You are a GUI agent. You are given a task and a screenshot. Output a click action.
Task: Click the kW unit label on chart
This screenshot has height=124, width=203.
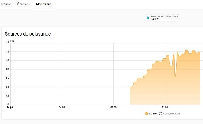(x=12, y=41)
